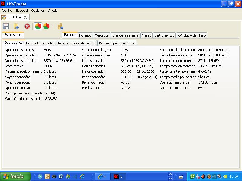
Task: Toggle the highlighted pie chart button
Action: 38,26
